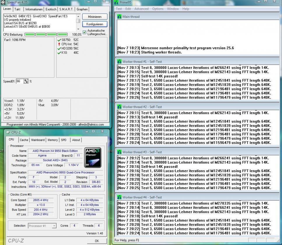The image size is (282, 245).
Task: Click the Main thread window icon
Action: tap(119, 17)
